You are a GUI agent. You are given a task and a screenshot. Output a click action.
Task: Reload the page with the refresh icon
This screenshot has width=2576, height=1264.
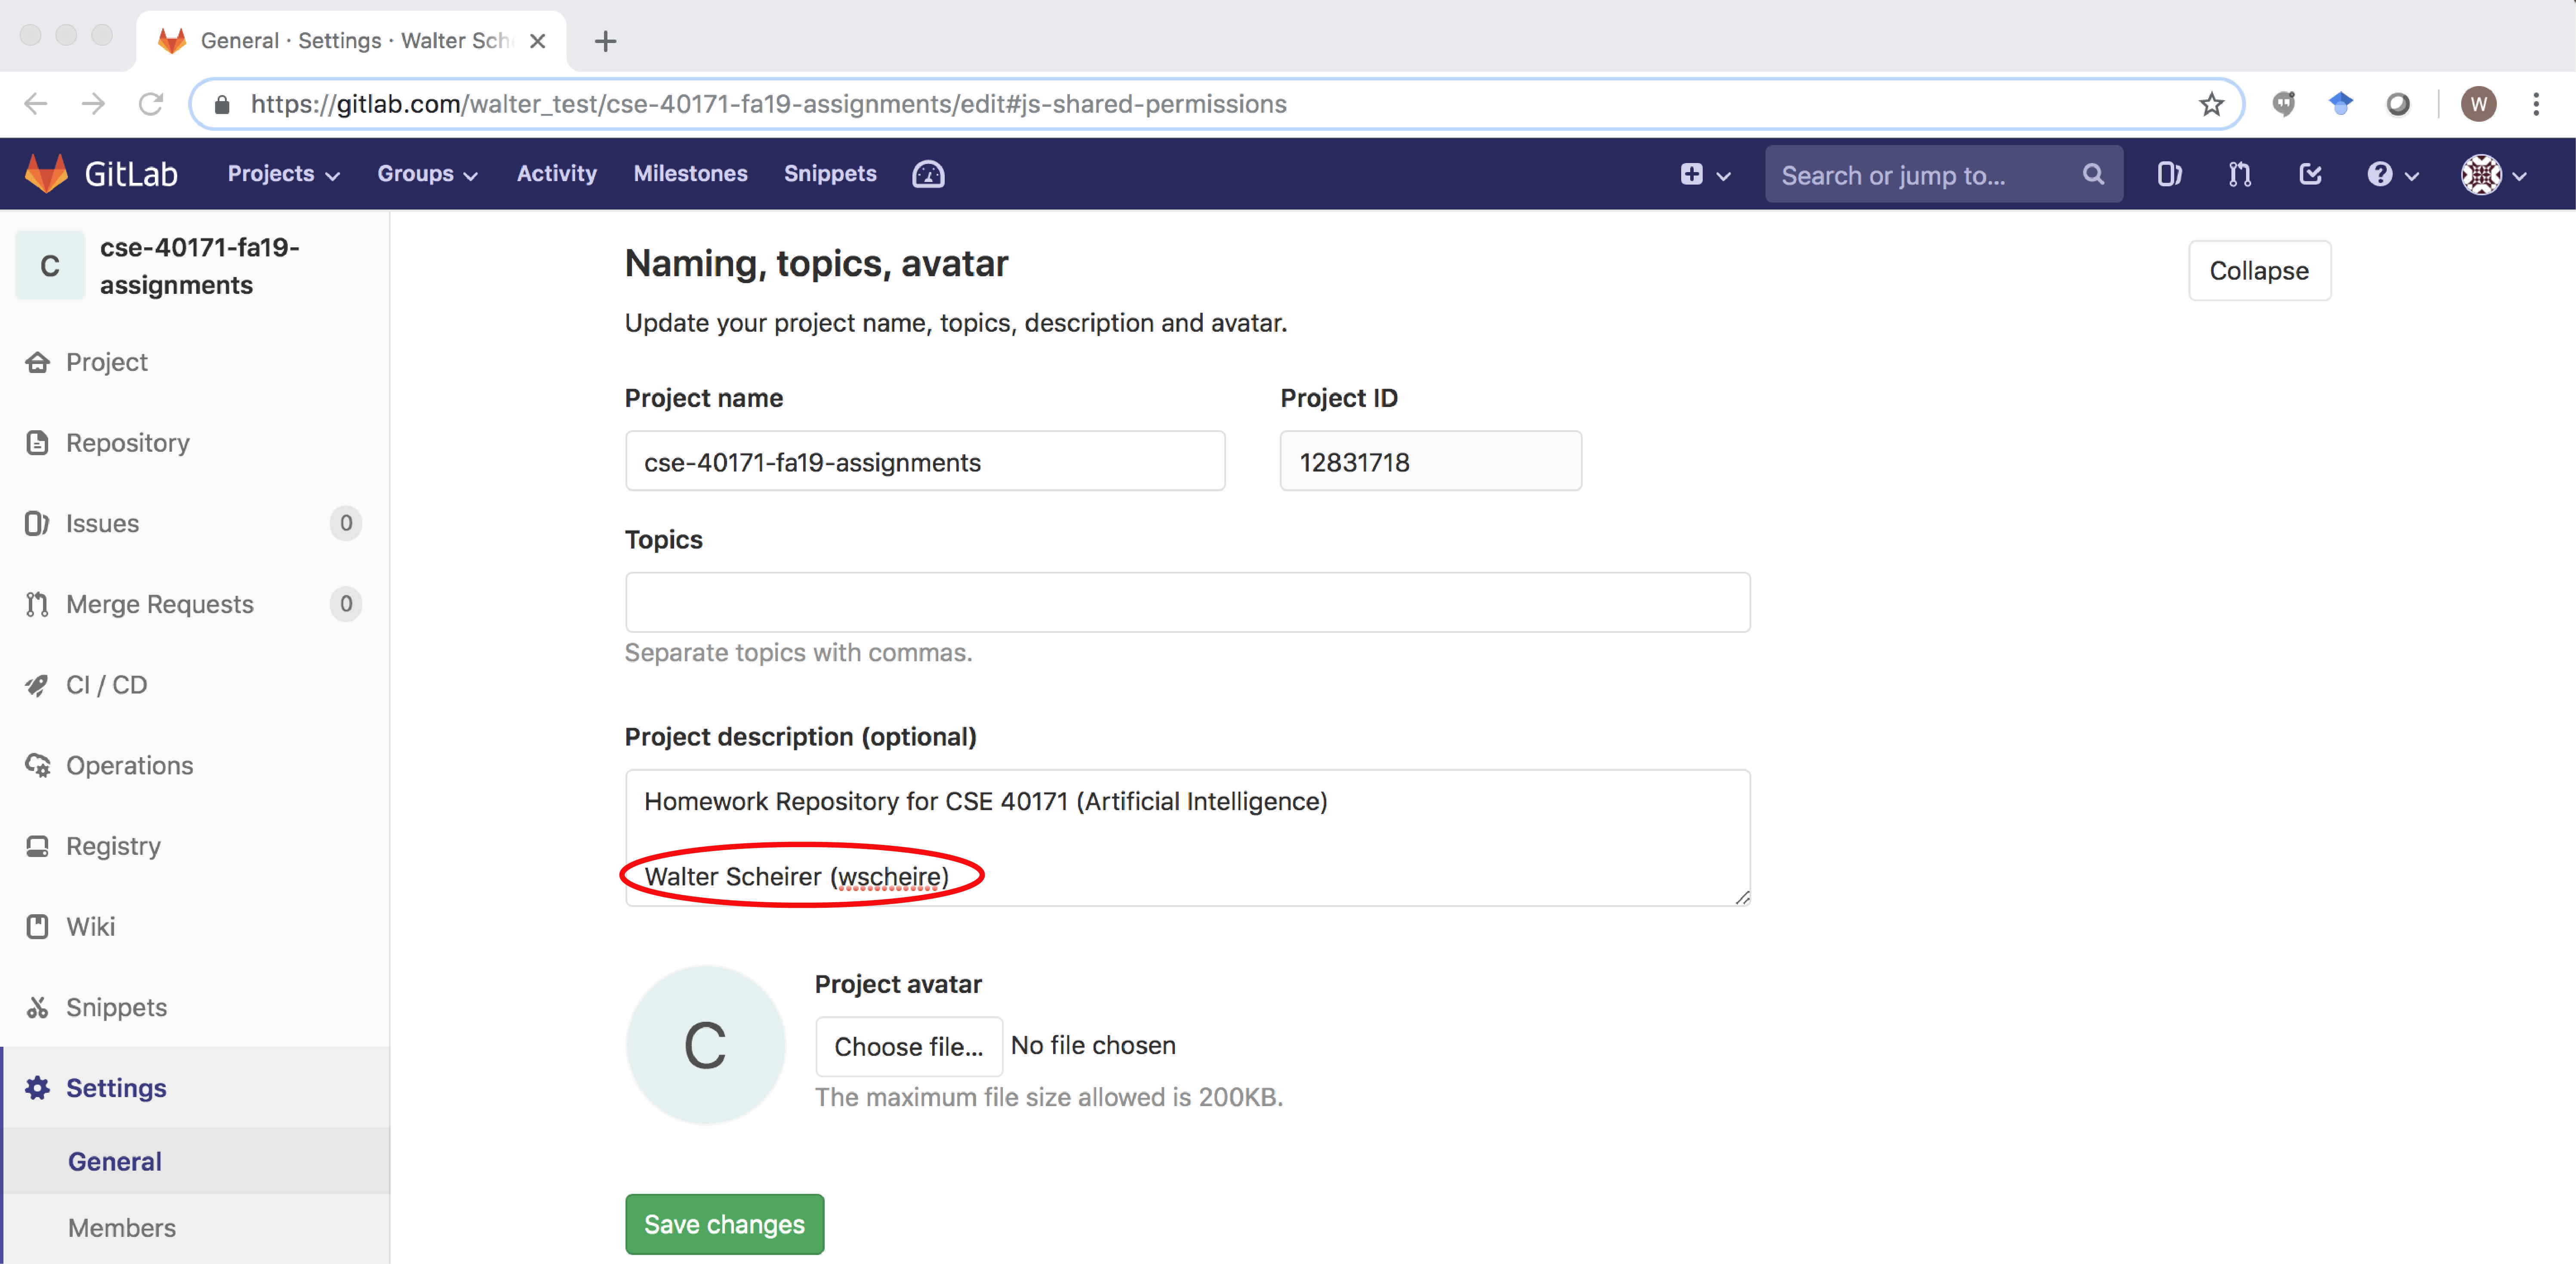pyautogui.click(x=151, y=104)
